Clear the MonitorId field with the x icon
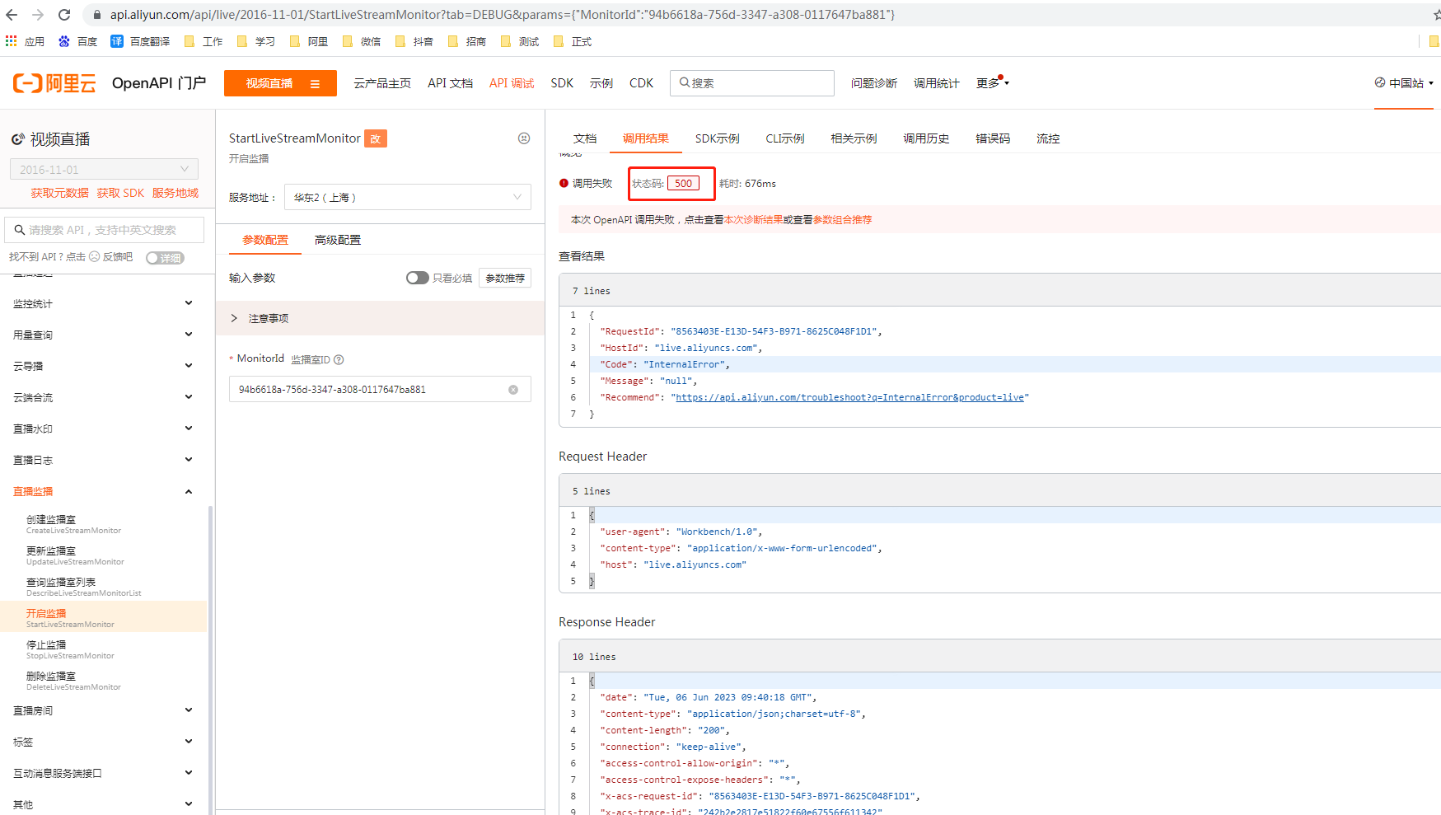Screen dimensions: 1441x815 point(513,390)
